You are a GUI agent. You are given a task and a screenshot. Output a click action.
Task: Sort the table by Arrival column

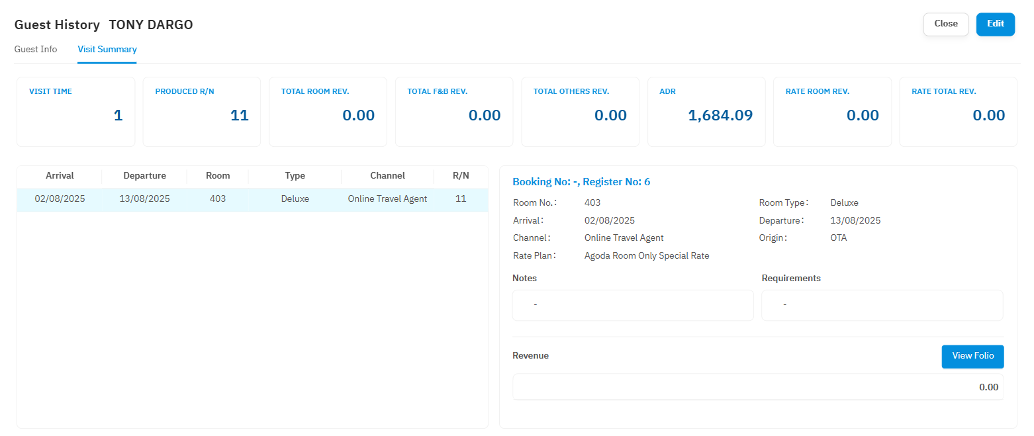click(x=60, y=176)
